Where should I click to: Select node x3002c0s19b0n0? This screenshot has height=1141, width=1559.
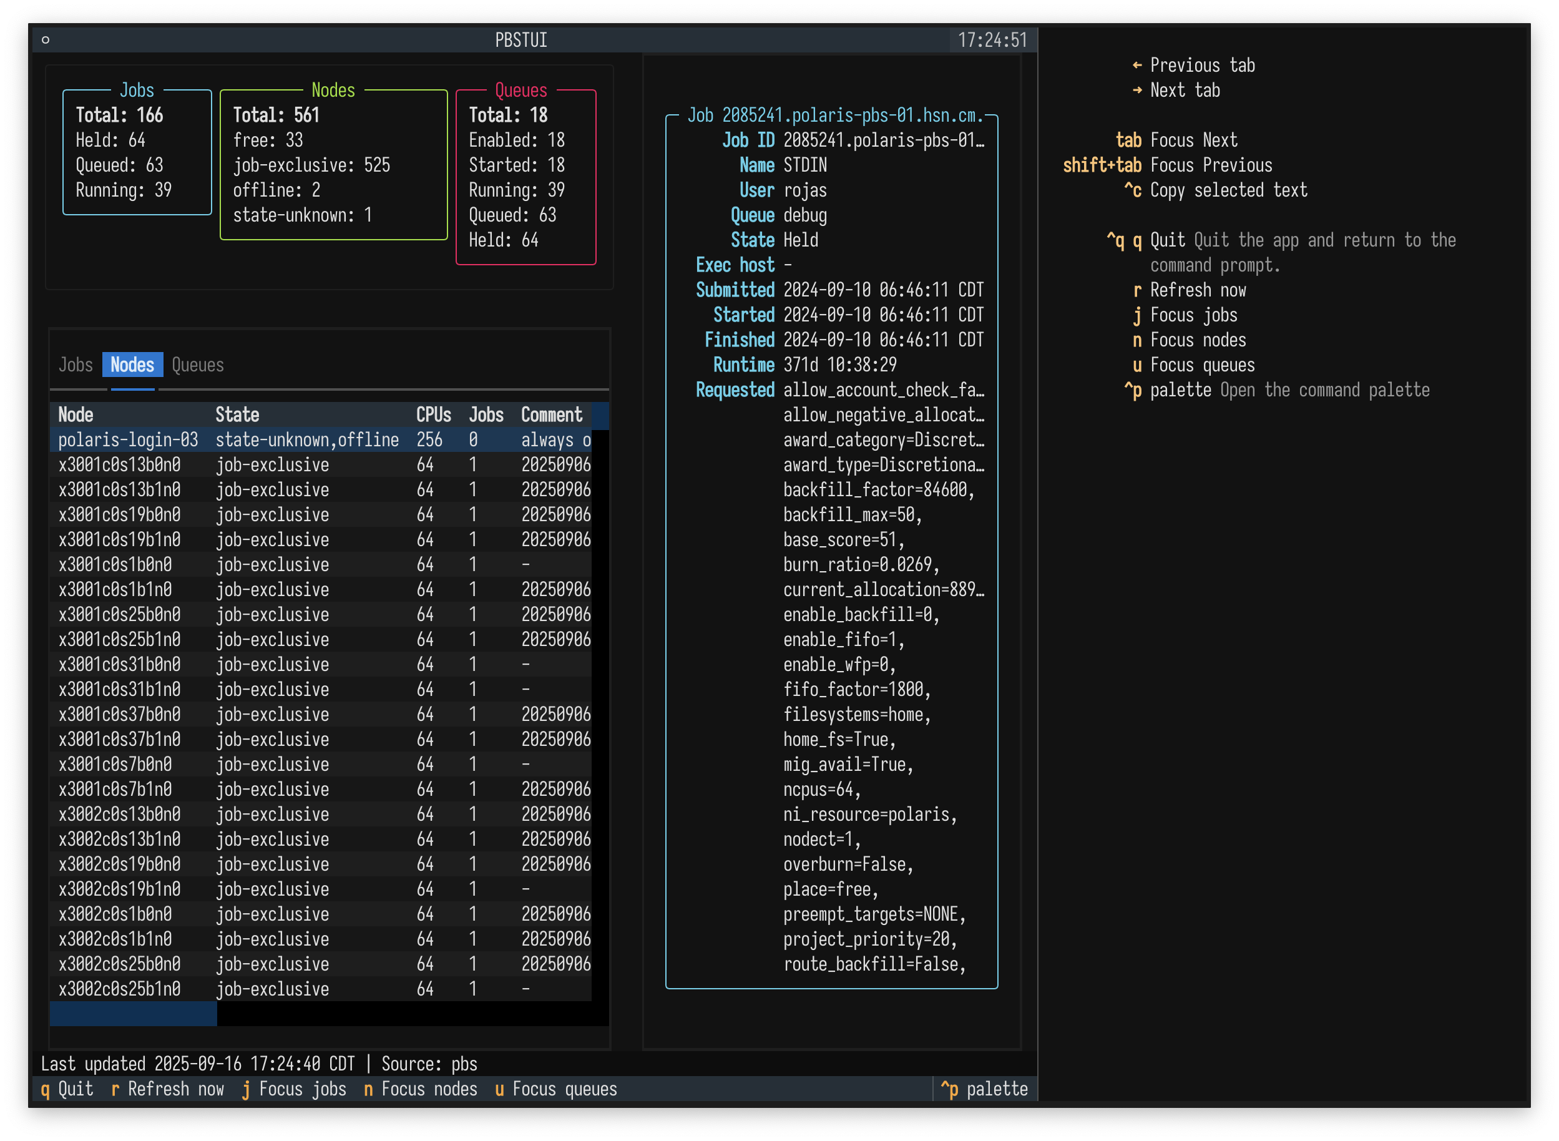click(321, 864)
